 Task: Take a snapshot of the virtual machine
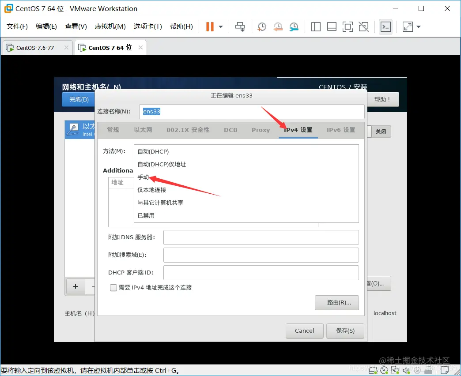click(x=261, y=26)
